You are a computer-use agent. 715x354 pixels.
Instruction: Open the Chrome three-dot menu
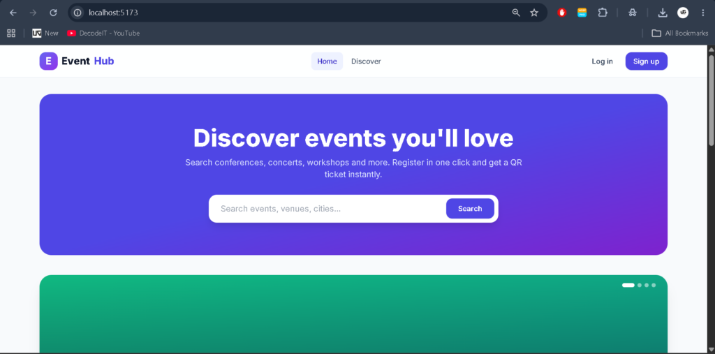point(702,13)
